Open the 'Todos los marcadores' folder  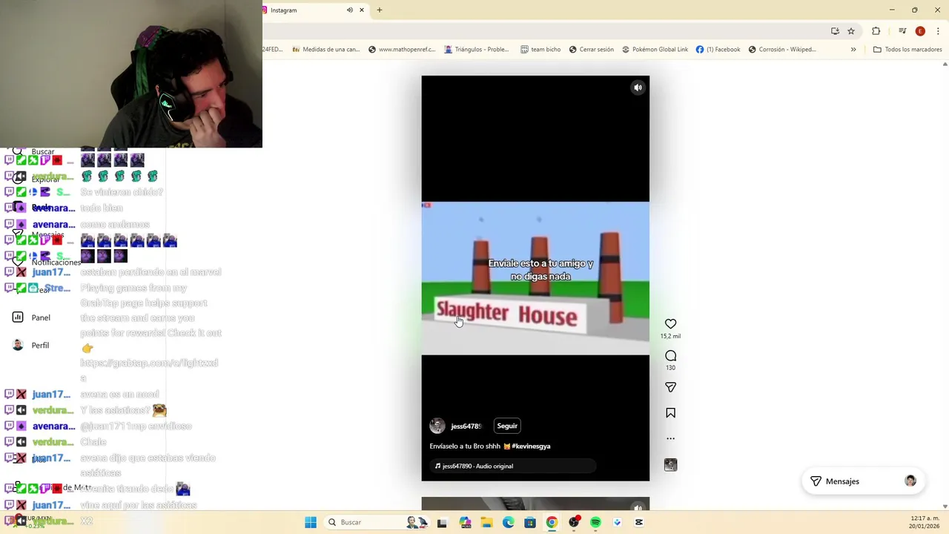(907, 50)
